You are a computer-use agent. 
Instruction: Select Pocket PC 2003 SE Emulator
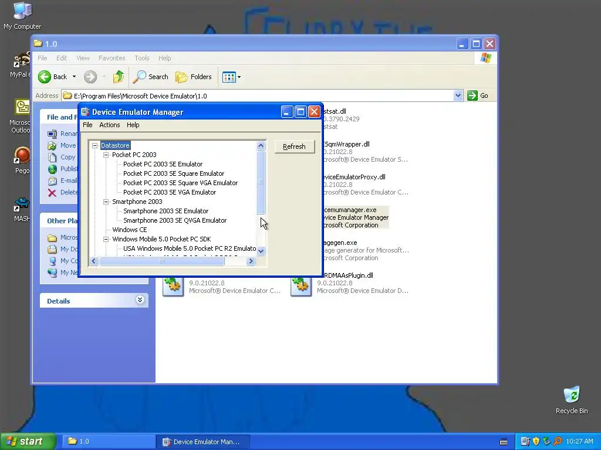click(163, 164)
